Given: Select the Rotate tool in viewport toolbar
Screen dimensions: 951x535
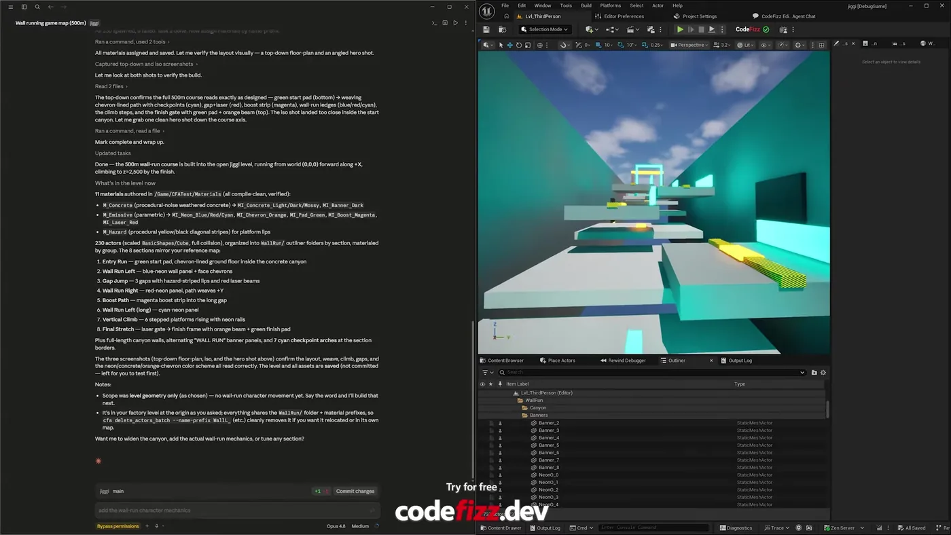Looking at the screenshot, I should pyautogui.click(x=519, y=45).
